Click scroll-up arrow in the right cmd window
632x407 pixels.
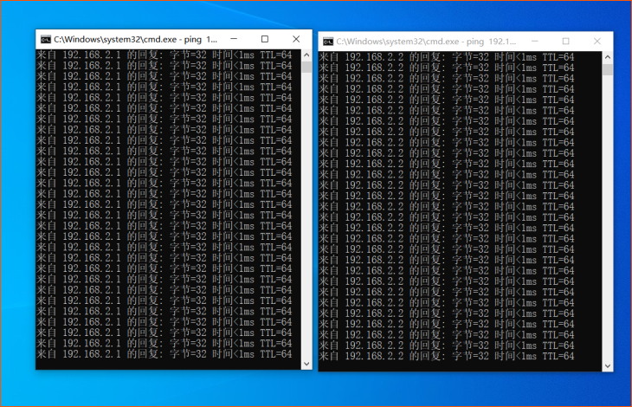608,56
